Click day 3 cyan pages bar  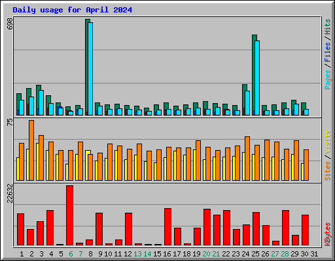click(41, 102)
